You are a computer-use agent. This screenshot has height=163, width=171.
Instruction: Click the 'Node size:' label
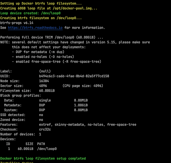click(x=10, y=81)
